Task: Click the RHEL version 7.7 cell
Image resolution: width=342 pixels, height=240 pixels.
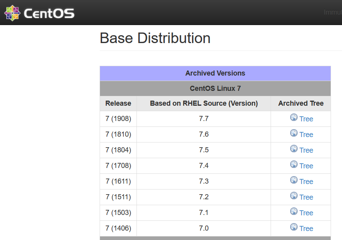Action: [204, 119]
